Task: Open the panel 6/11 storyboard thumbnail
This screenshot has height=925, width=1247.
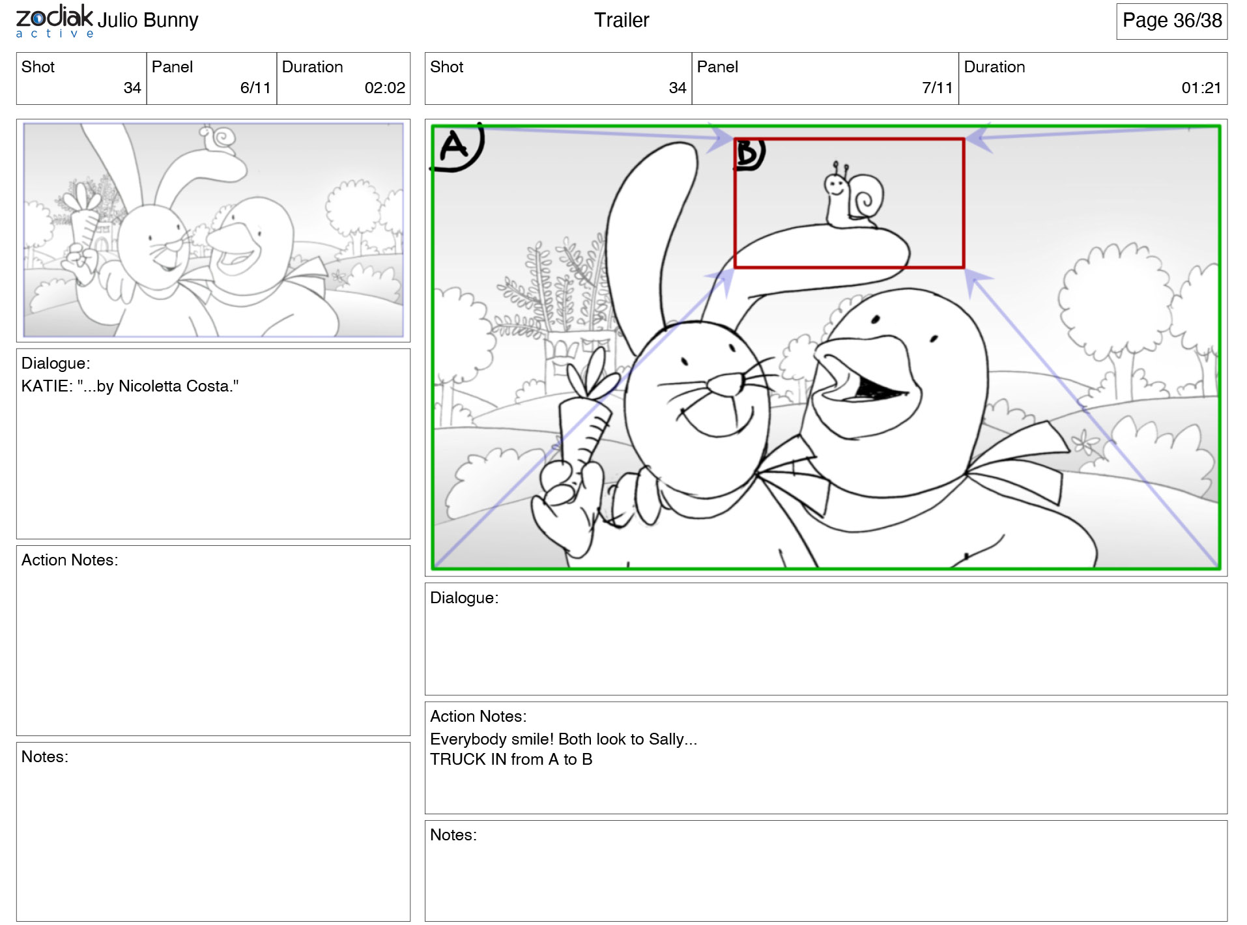Action: click(213, 230)
